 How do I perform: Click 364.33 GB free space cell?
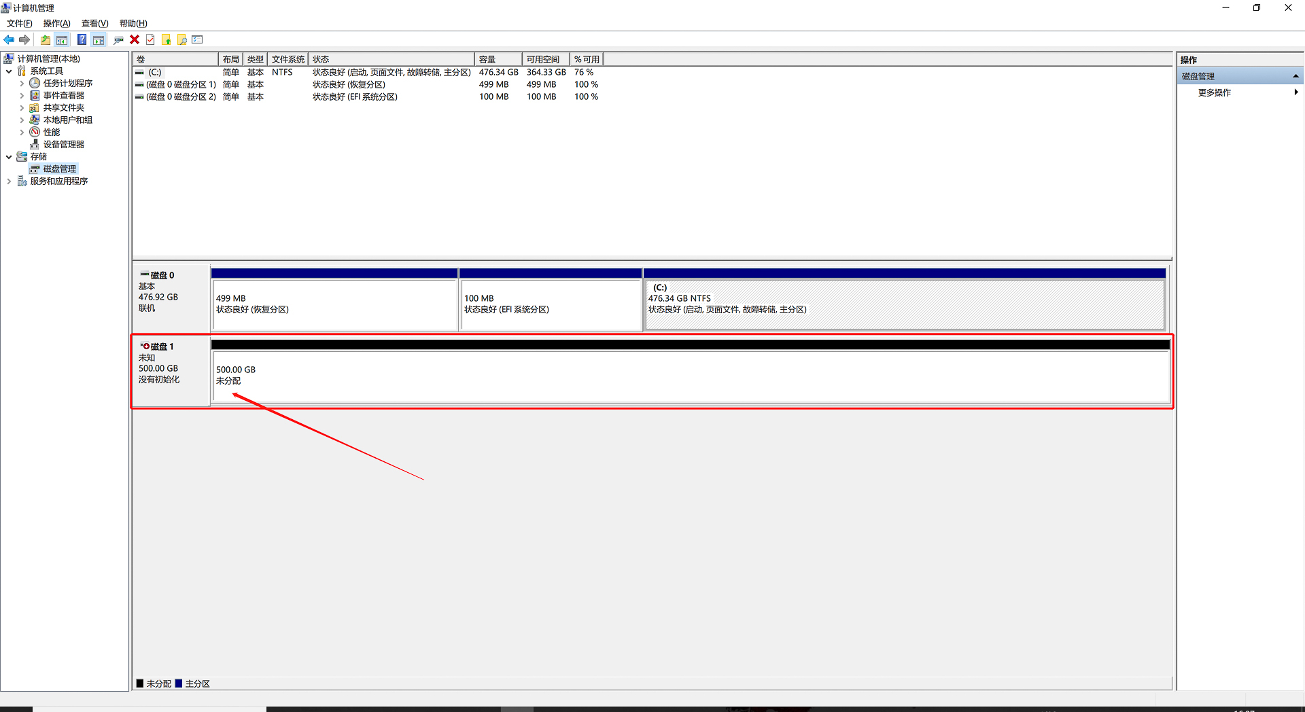pyautogui.click(x=546, y=73)
